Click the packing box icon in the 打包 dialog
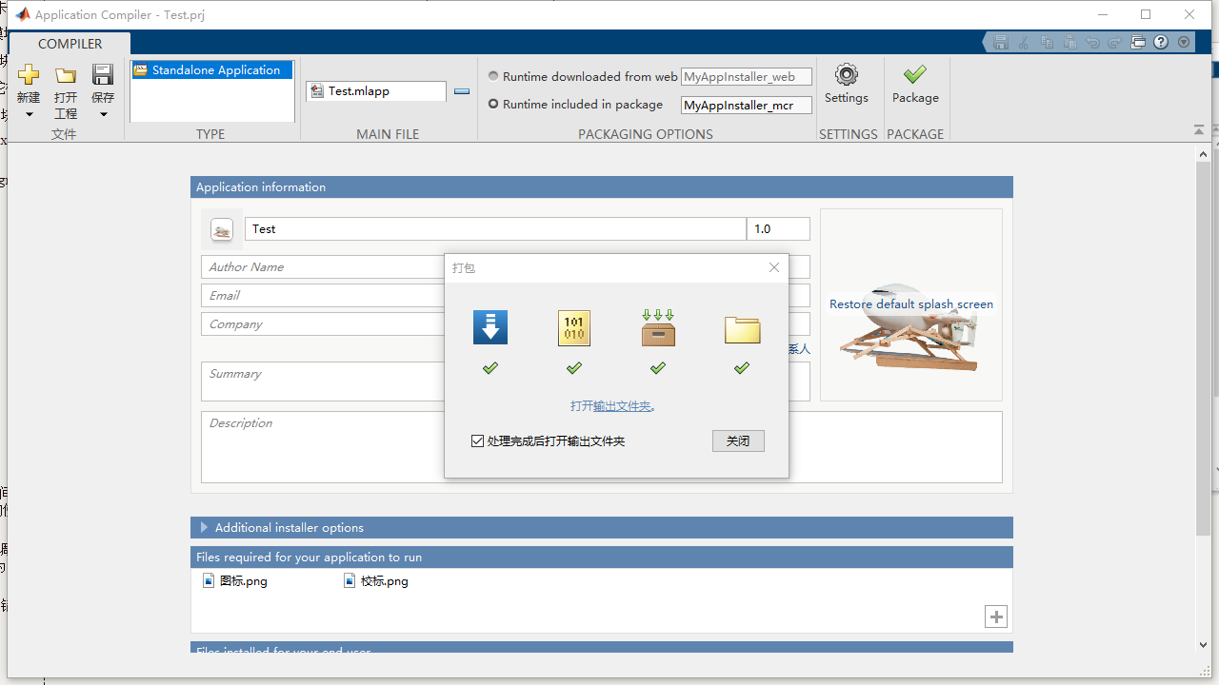The image size is (1219, 685). click(657, 327)
